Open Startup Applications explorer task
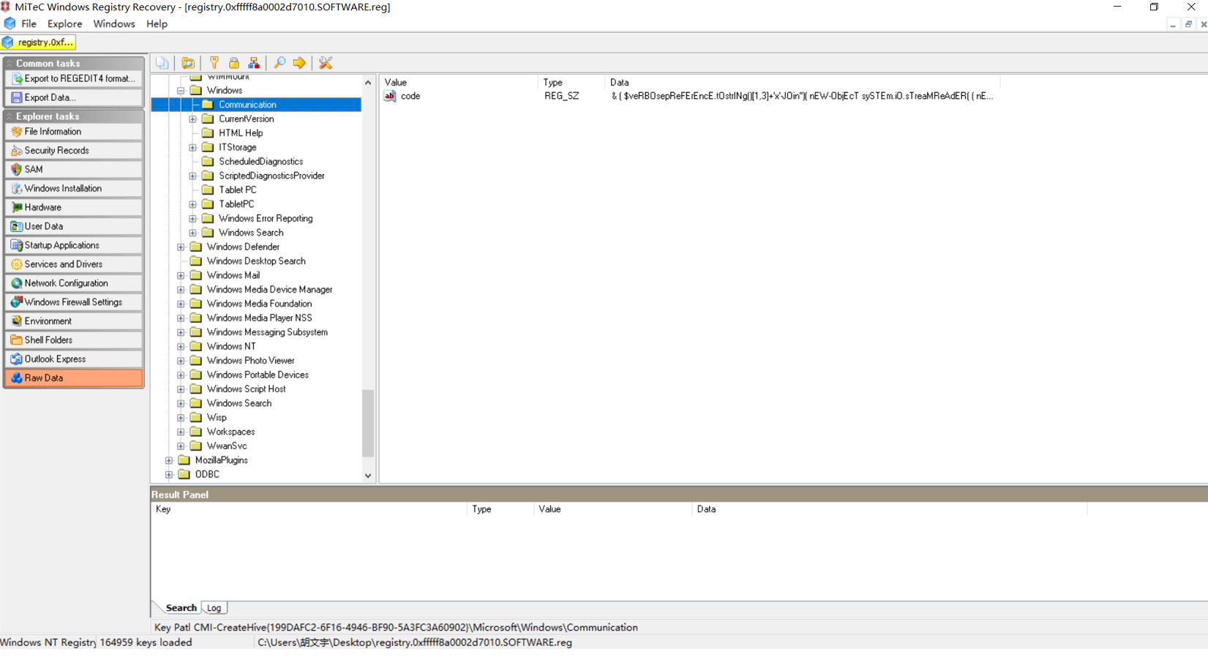Viewport: 1208px width, 657px height. 73,245
